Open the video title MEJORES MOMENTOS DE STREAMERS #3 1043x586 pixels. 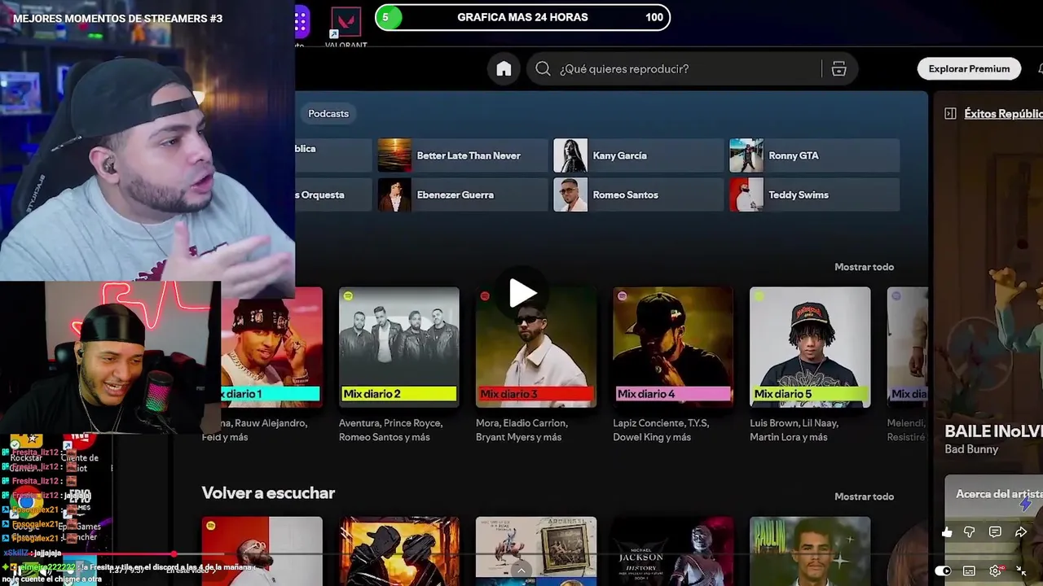tap(117, 18)
